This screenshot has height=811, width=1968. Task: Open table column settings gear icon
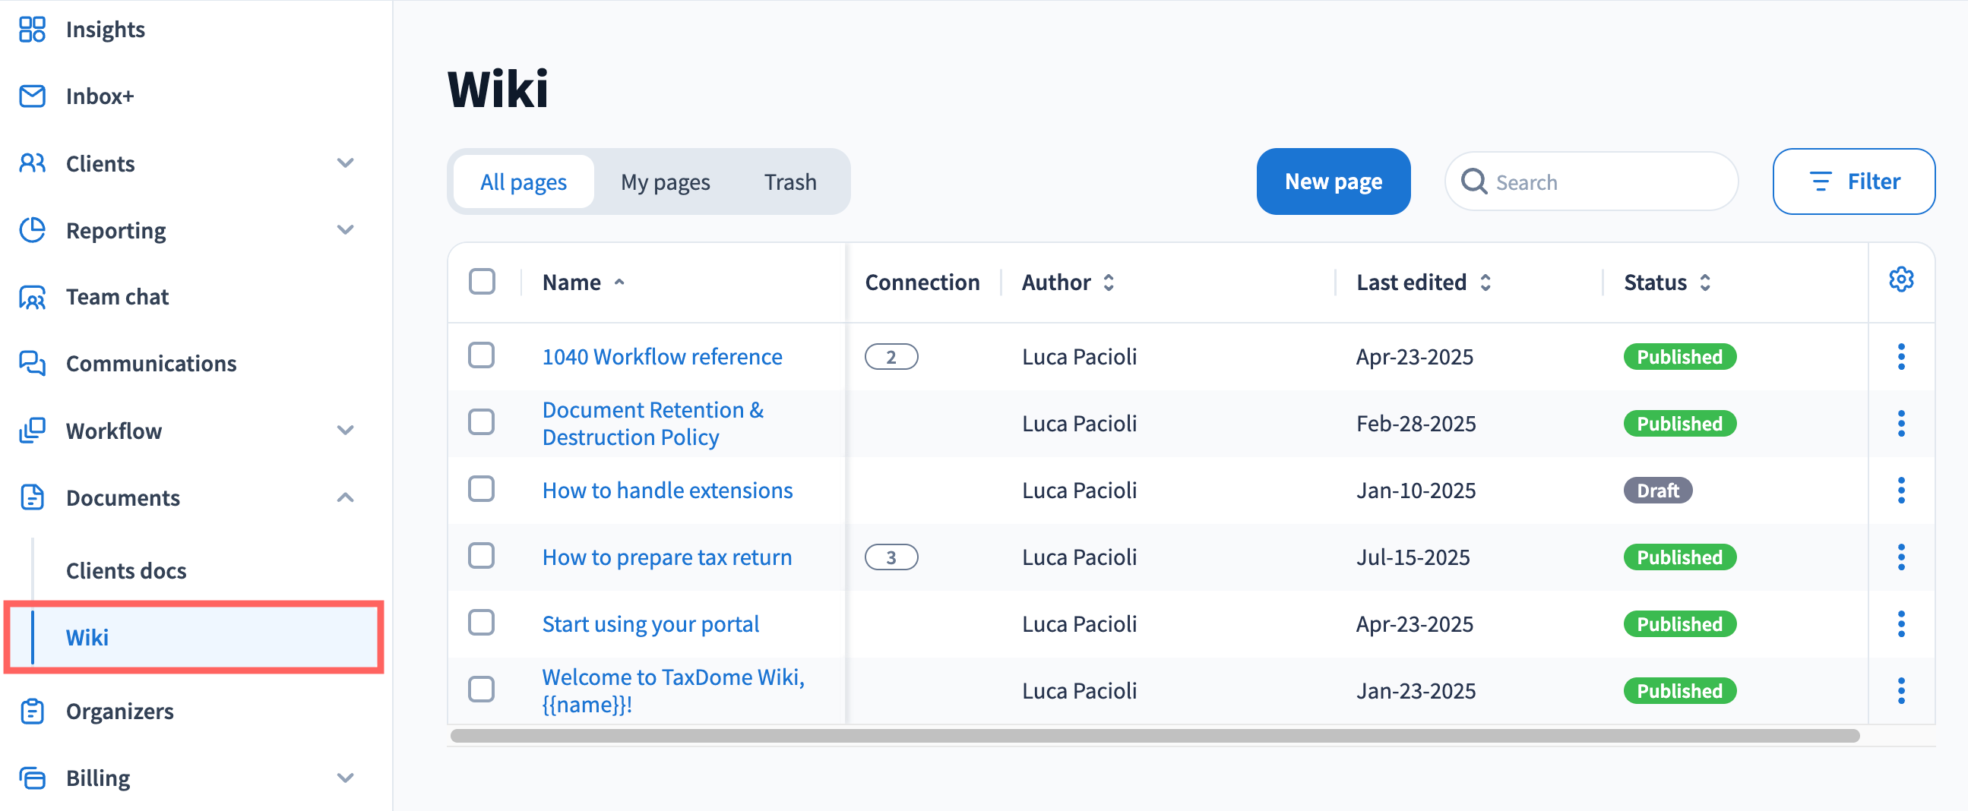click(1901, 280)
